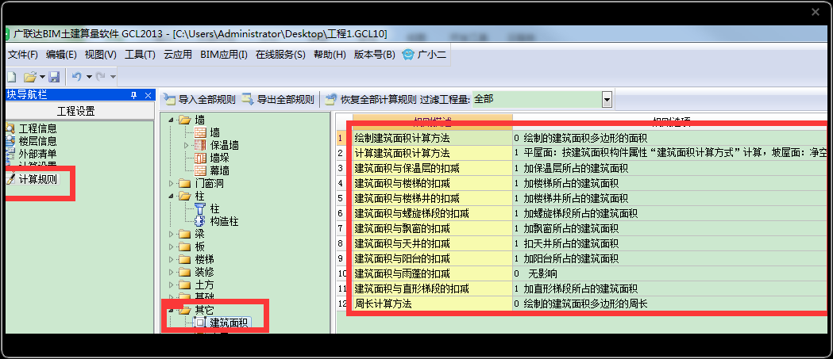Click option 加飘窗所占的建筑面积

(x=571, y=228)
